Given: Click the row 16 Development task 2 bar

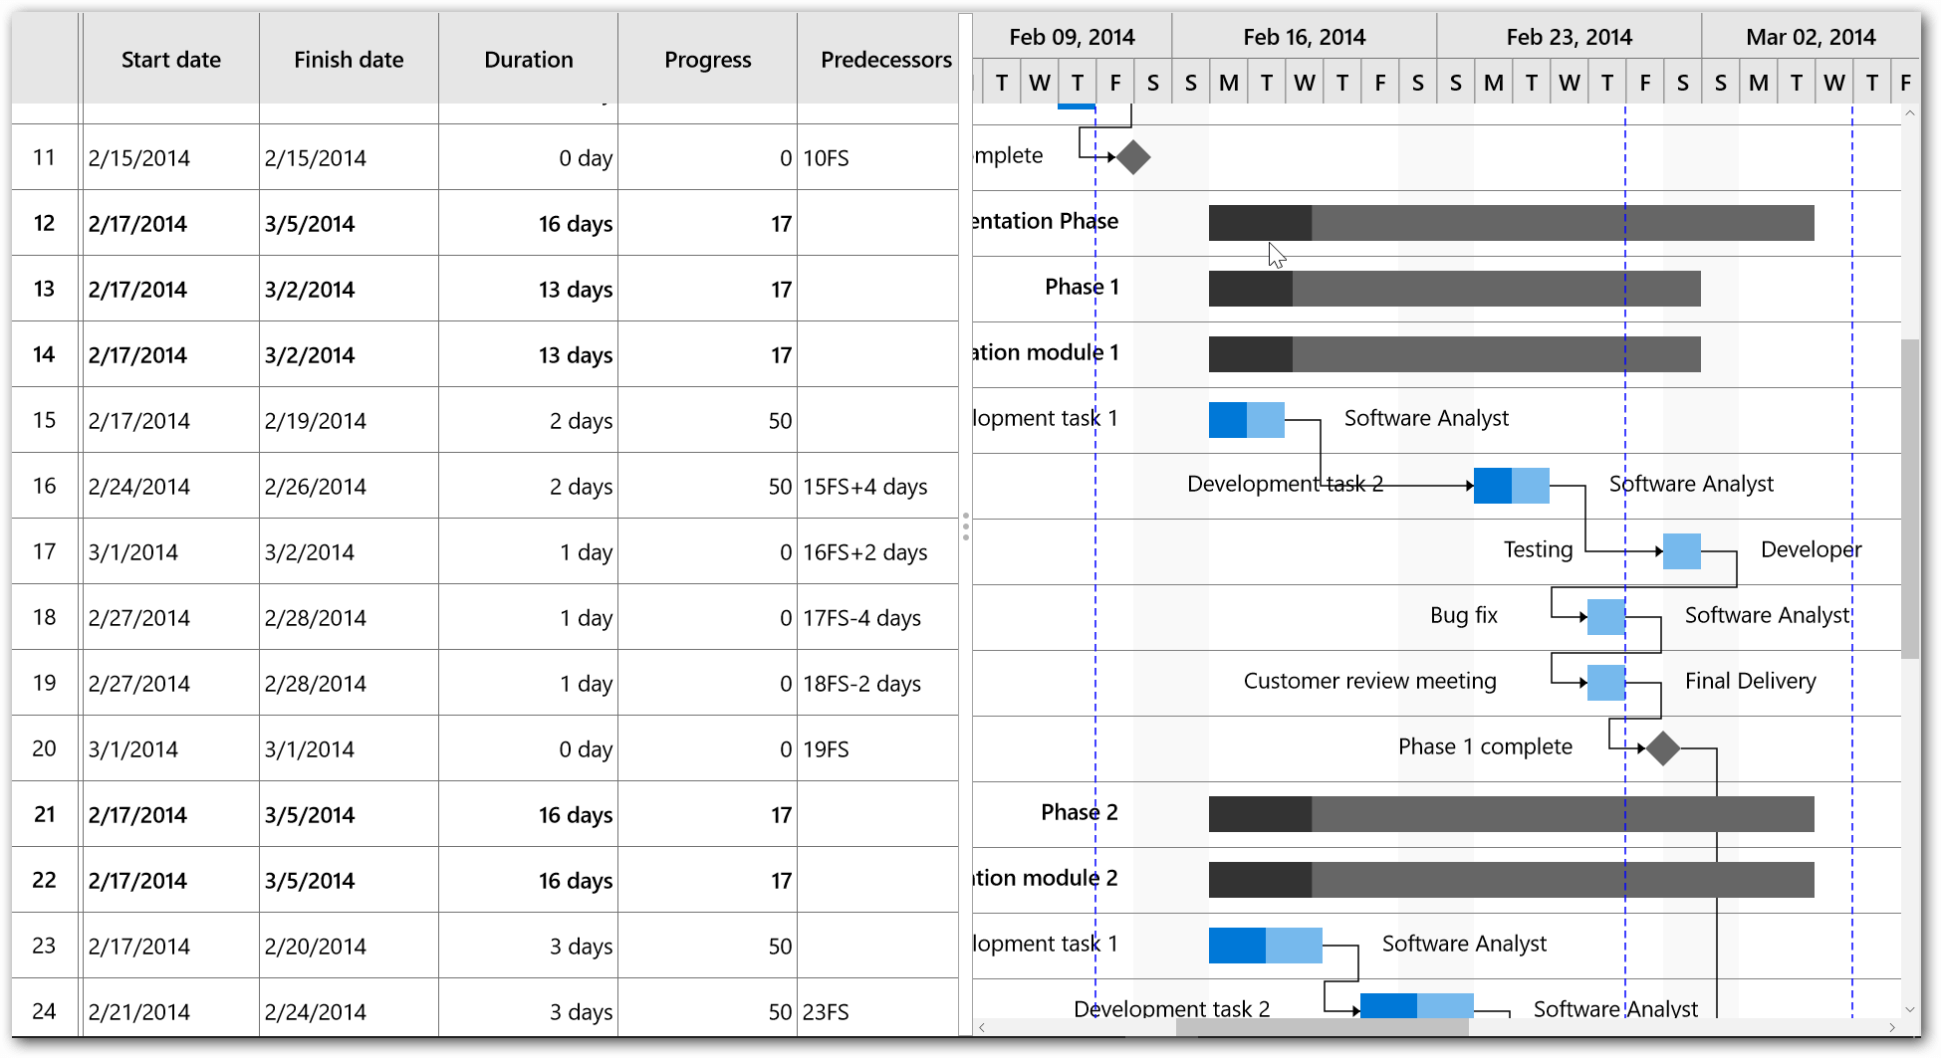Looking at the screenshot, I should click(1512, 486).
